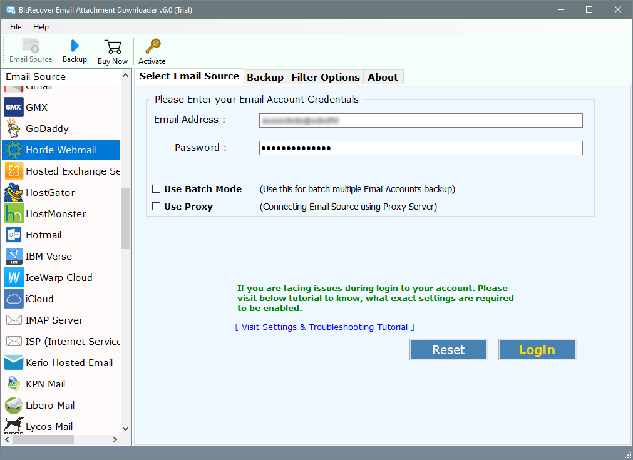Open Visit Settings & Troubleshooting Tutorial link
The image size is (633, 460).
pyautogui.click(x=324, y=327)
